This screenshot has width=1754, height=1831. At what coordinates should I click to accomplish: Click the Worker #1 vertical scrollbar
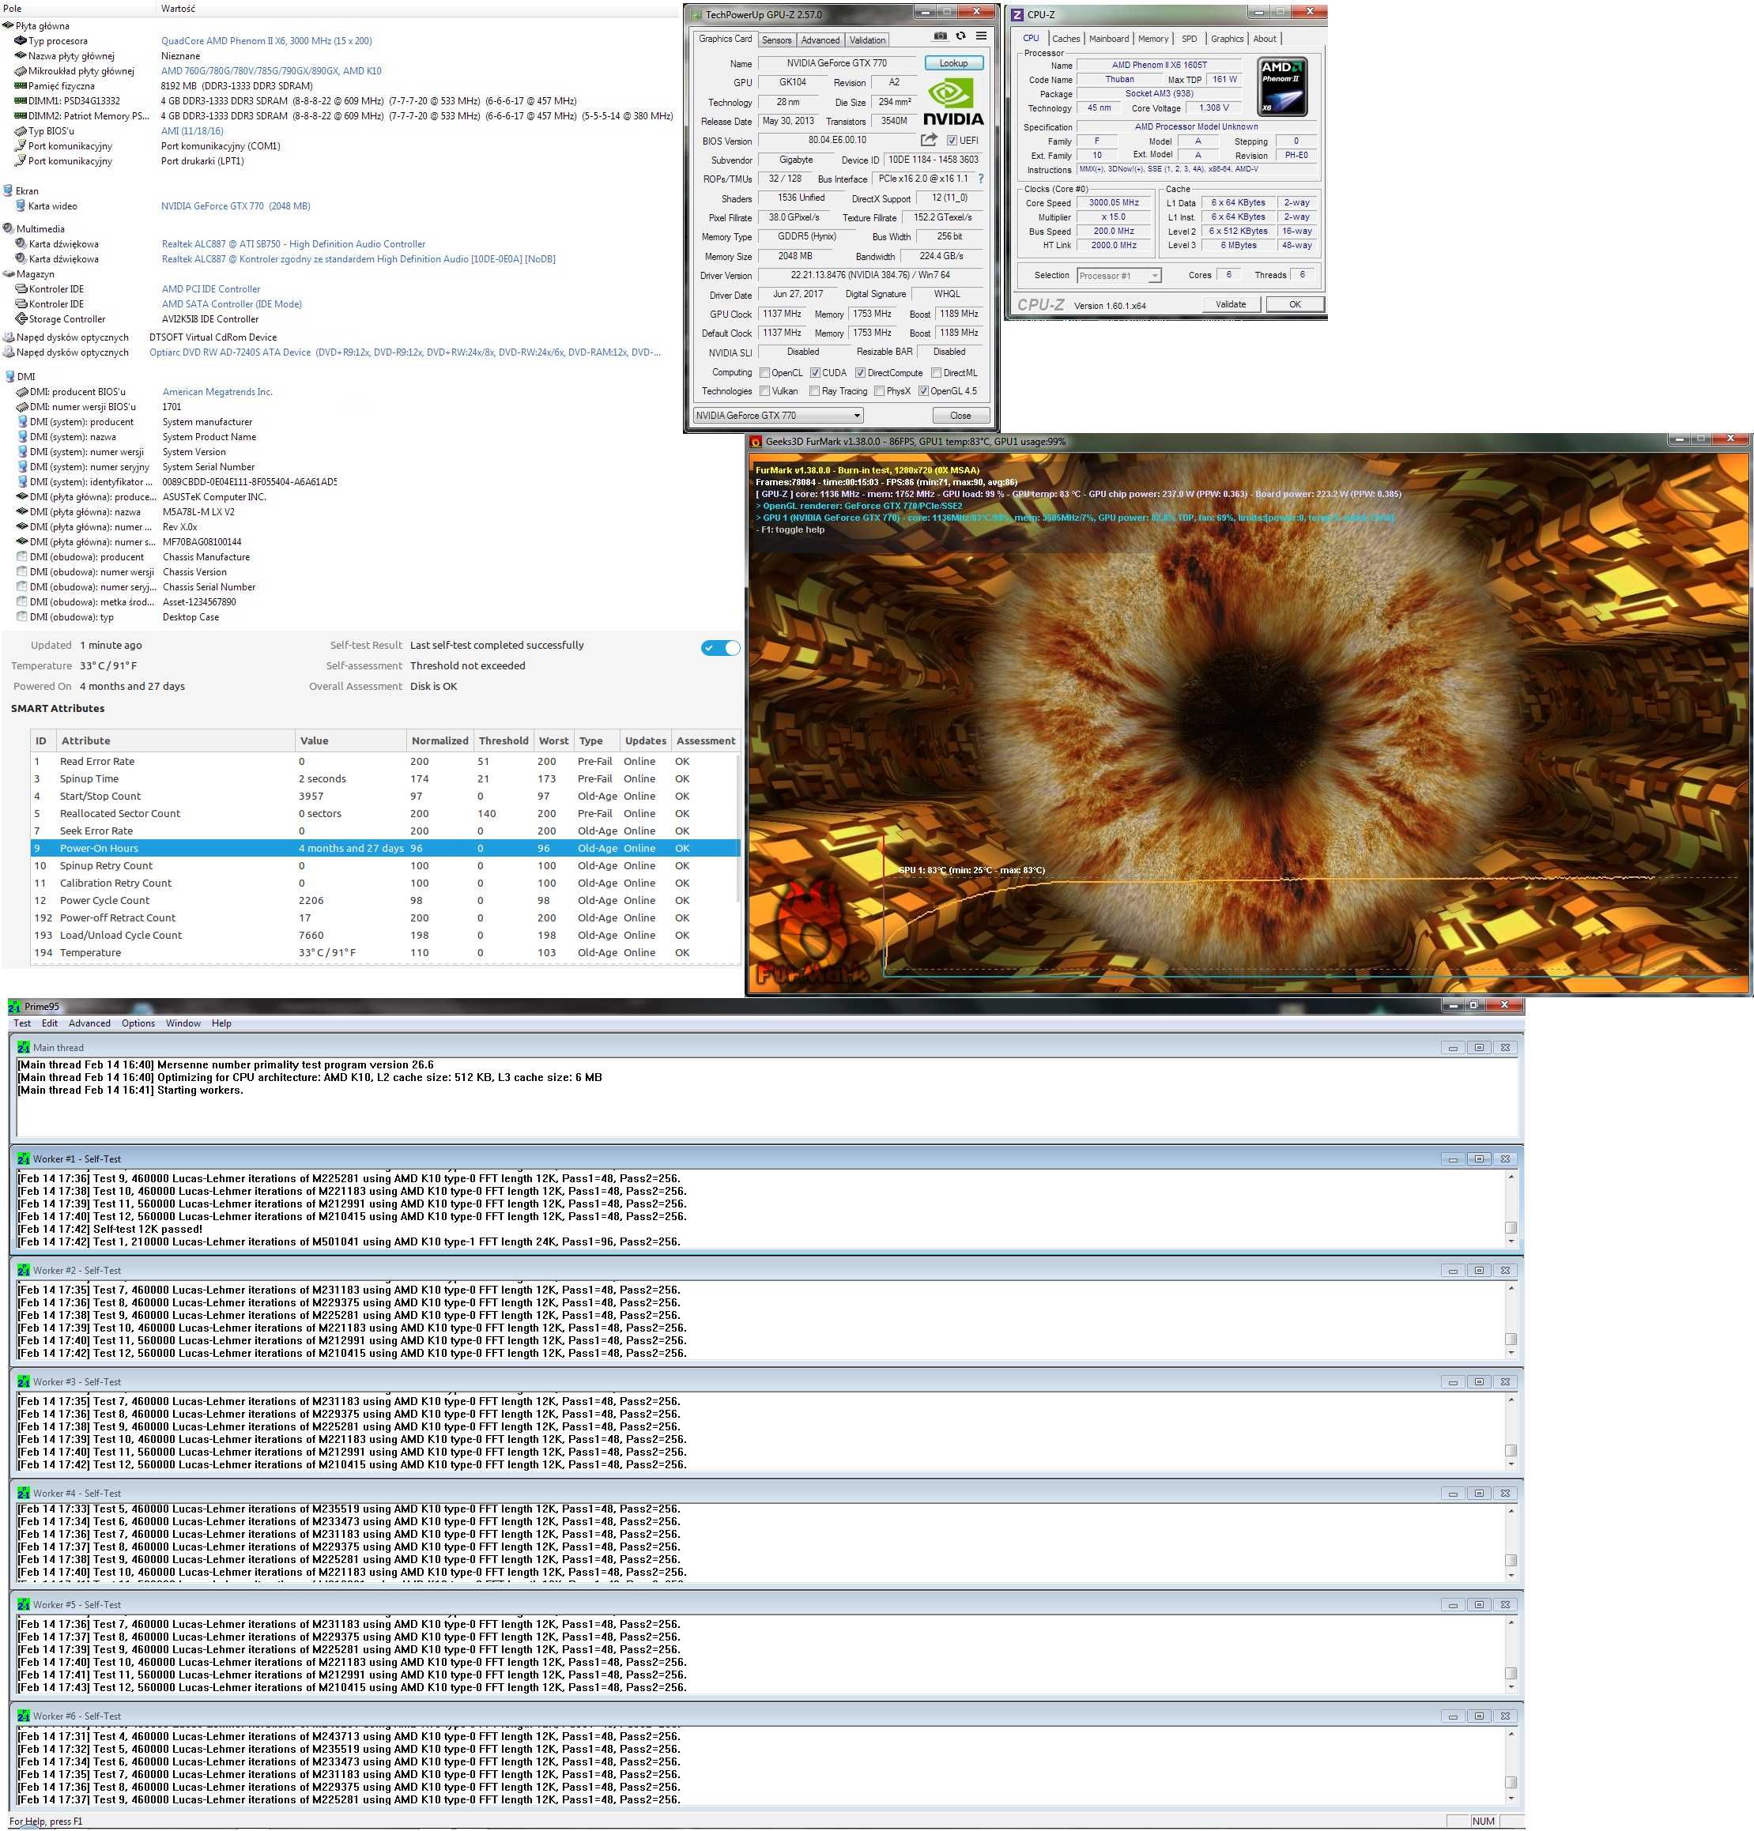(x=1511, y=1211)
